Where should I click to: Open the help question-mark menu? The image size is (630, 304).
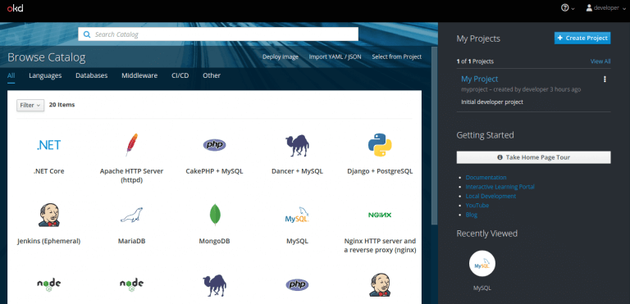coord(568,8)
